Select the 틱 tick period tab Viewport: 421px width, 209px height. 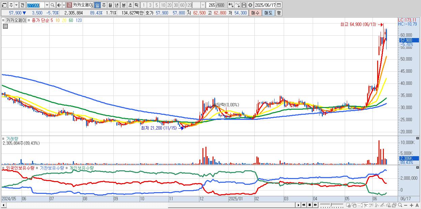[136, 5]
